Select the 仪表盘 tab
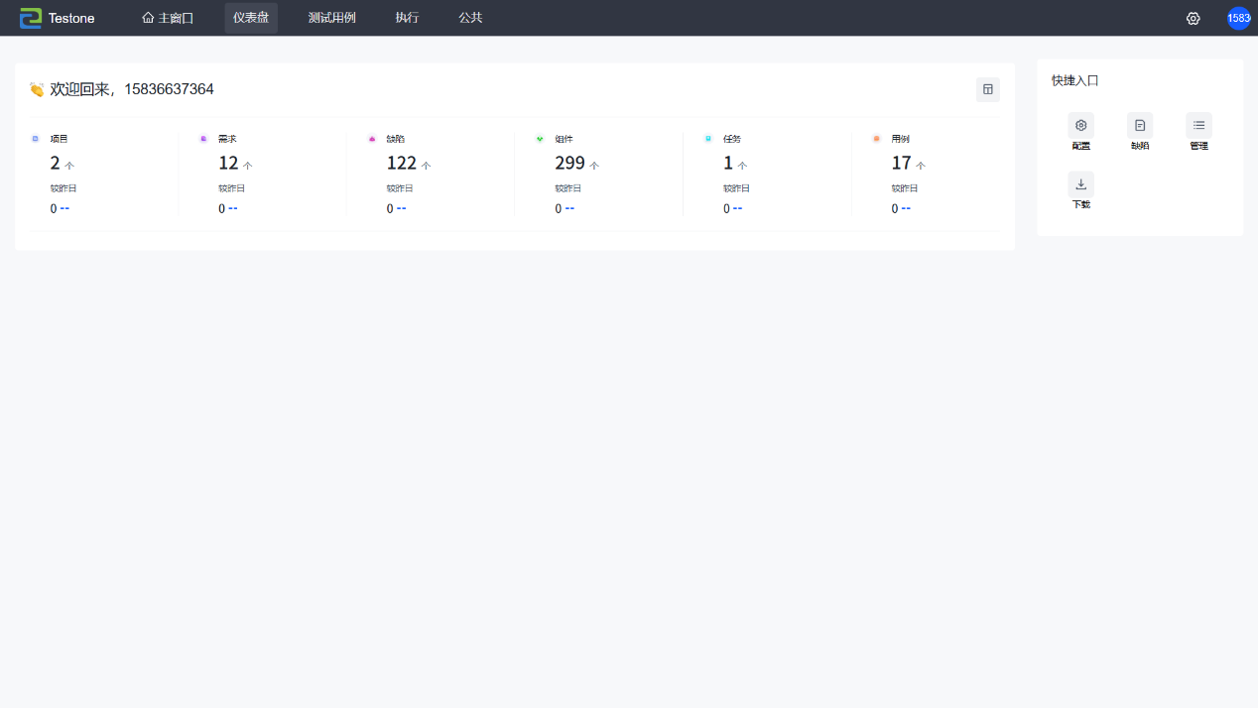1258x708 pixels. [x=251, y=18]
